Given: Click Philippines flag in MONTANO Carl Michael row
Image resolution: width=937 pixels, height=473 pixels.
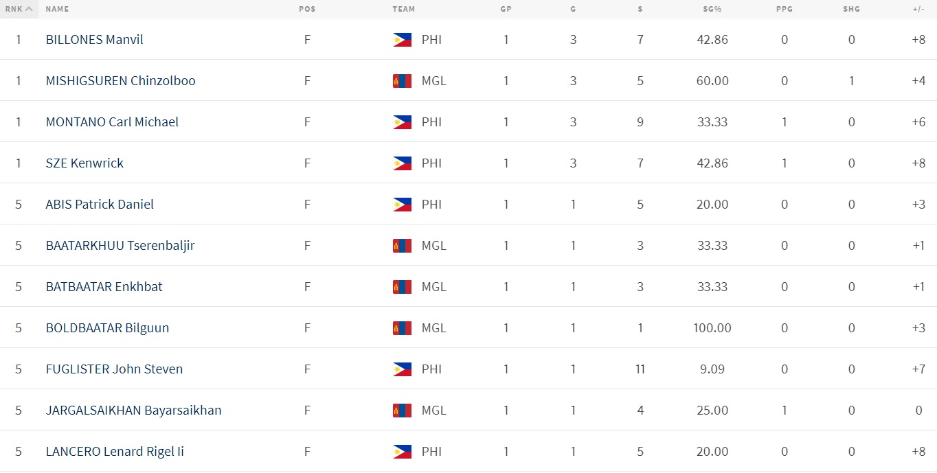Looking at the screenshot, I should (402, 122).
